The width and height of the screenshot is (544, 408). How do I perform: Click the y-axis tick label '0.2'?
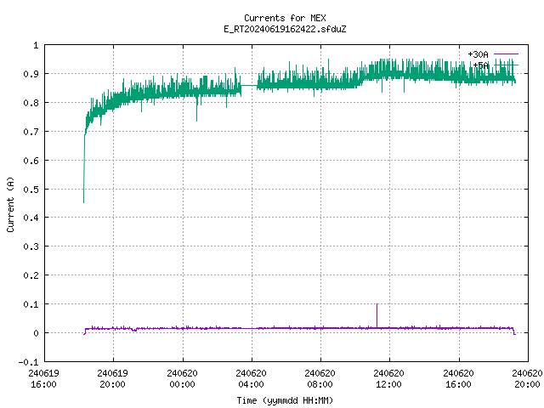click(31, 275)
